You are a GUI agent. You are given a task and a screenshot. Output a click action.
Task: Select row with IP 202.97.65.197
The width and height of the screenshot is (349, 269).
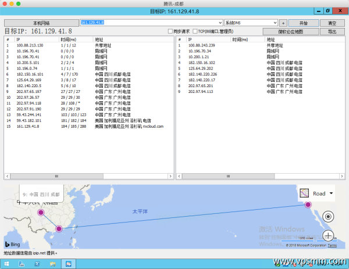pos(88,92)
